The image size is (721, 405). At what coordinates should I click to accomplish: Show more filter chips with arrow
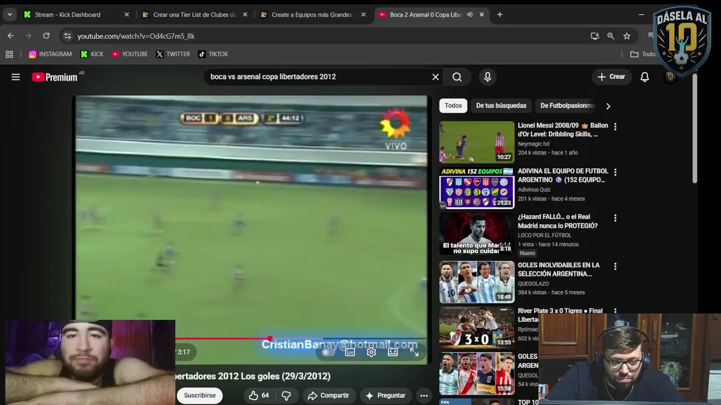tap(608, 106)
